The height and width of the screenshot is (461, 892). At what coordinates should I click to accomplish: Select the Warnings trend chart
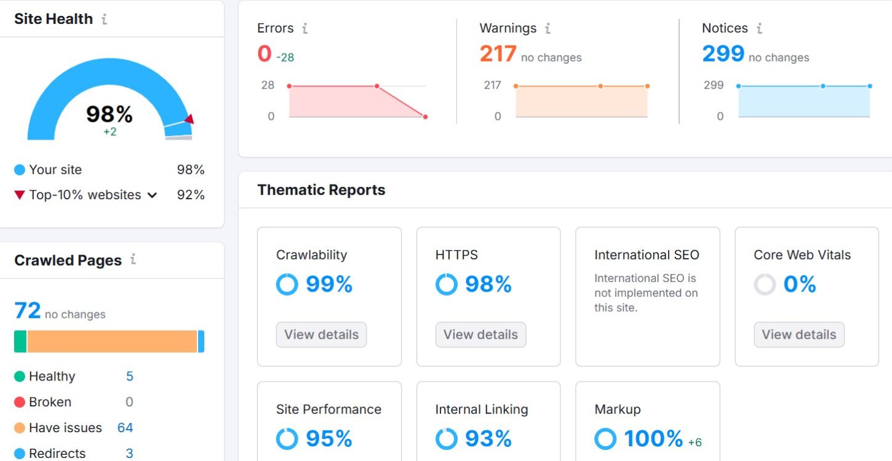click(x=581, y=101)
